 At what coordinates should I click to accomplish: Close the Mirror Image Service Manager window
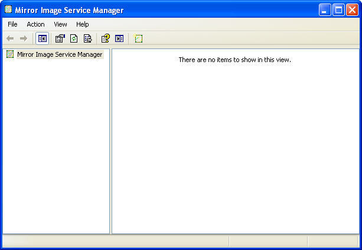coord(352,10)
